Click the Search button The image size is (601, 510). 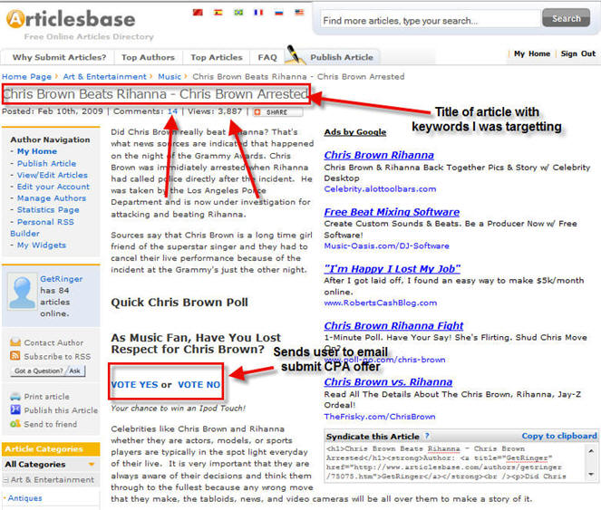tap(567, 18)
